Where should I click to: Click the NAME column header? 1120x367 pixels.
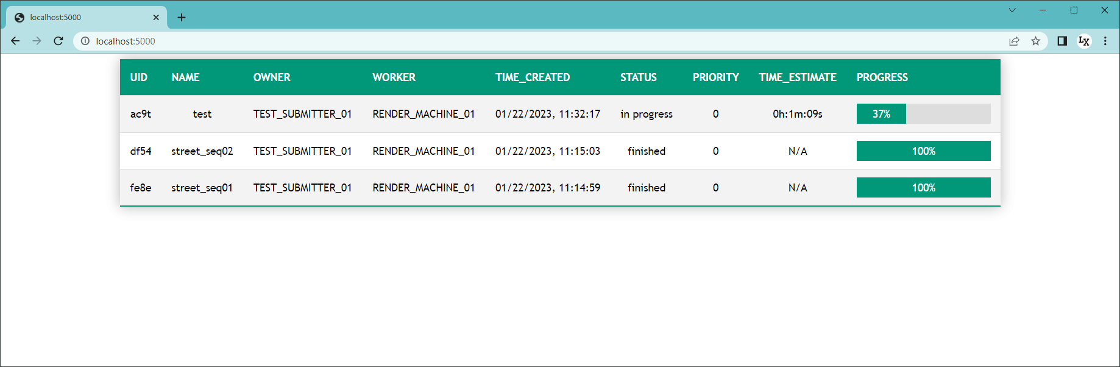[x=185, y=77]
